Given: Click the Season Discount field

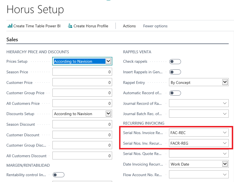Looking at the screenshot, I should [82, 124].
